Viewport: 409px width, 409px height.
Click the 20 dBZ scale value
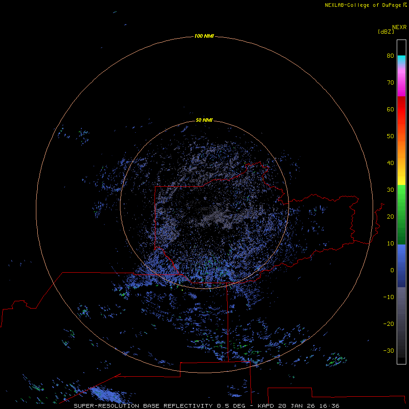pos(390,216)
